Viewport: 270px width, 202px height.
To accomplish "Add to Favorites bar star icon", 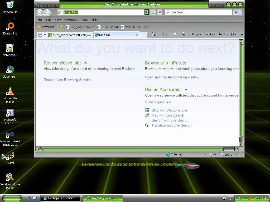I will click(61, 27).
